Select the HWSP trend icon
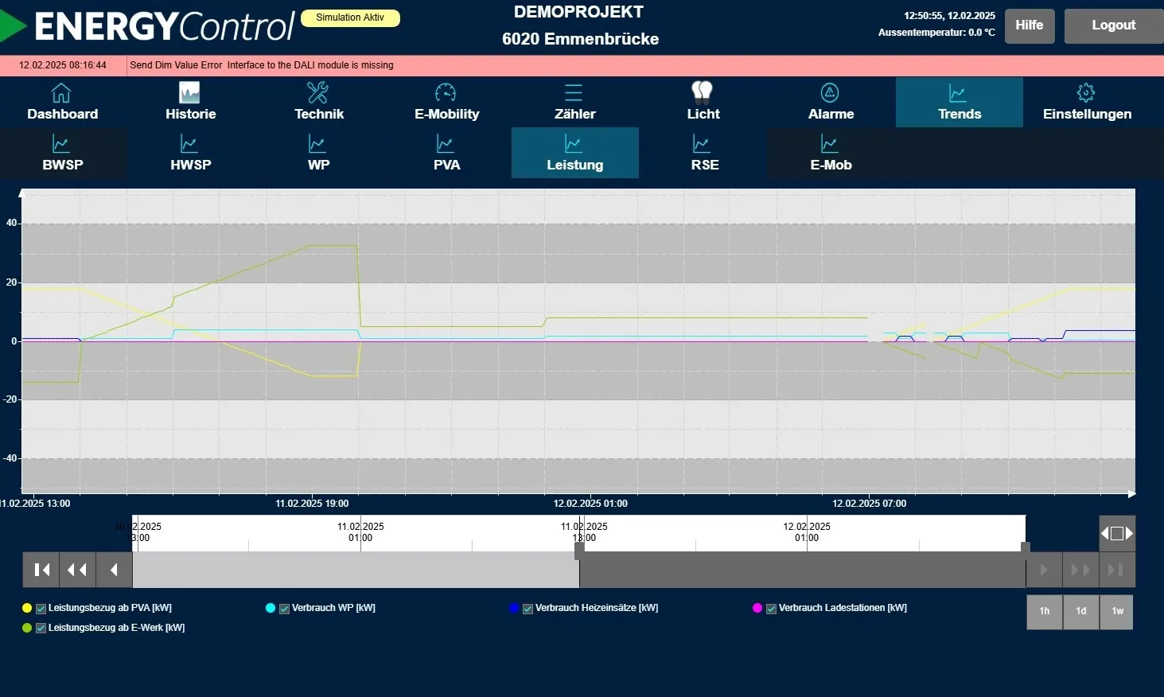 click(x=189, y=144)
